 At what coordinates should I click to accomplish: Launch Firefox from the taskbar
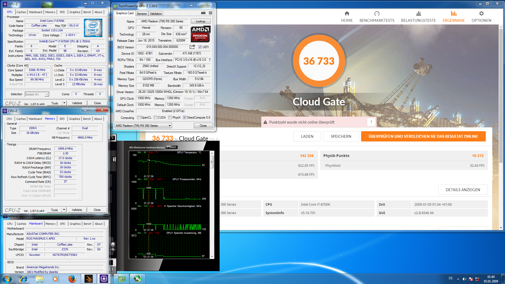pos(72,279)
